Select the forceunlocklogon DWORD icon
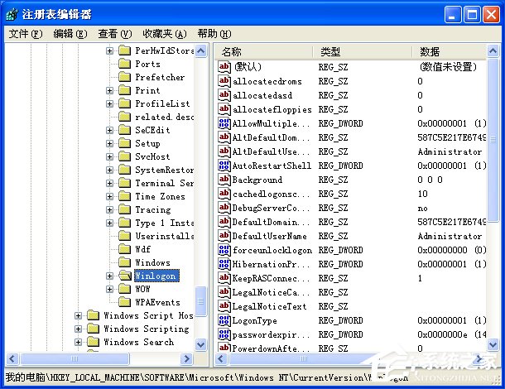Viewport: 505px width, 389px height. 224,250
